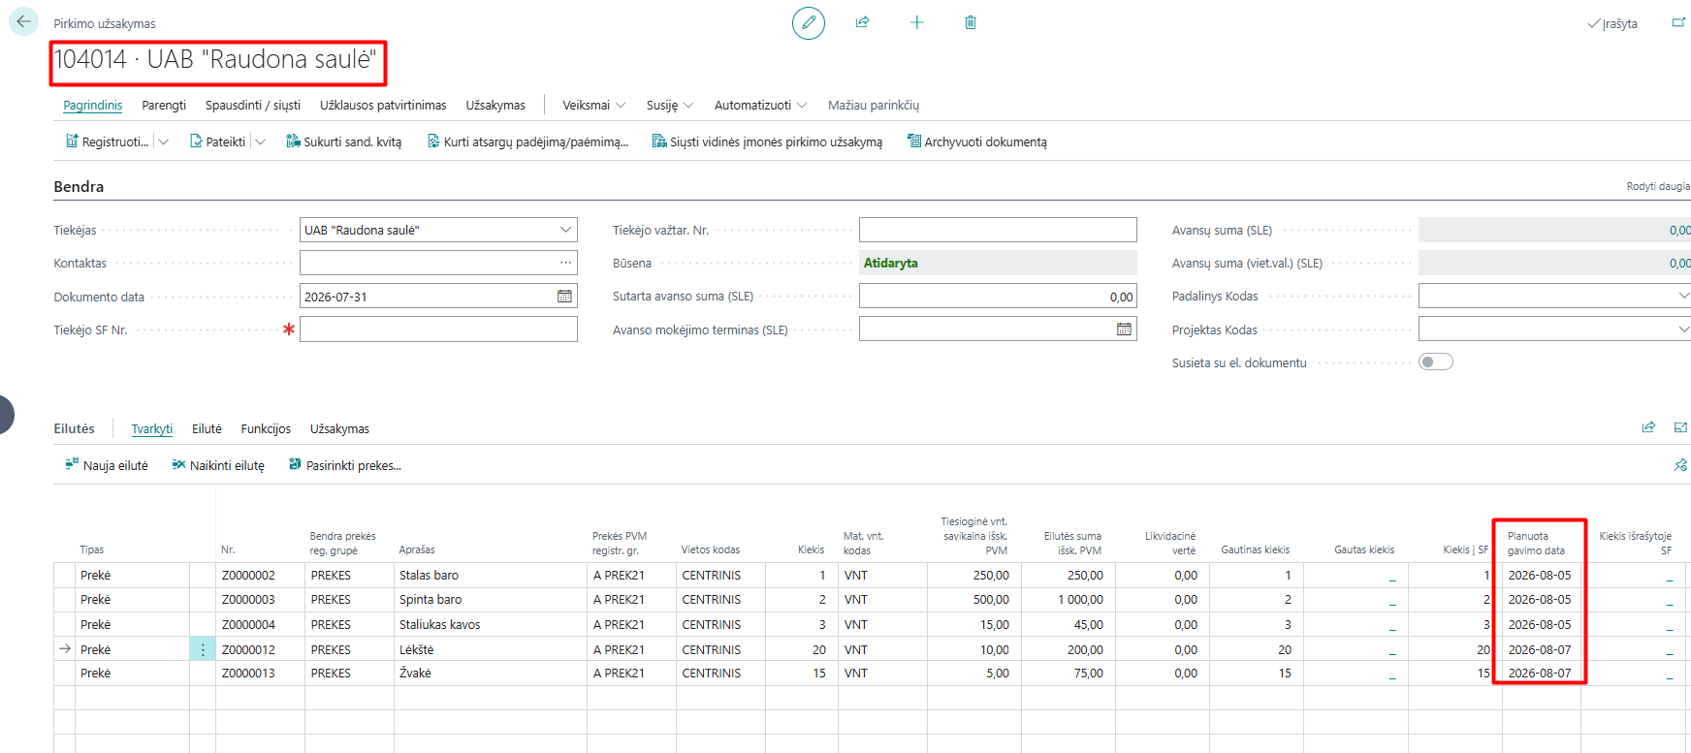Screen dimensions: 1691x753
Task: Click Nauja eilutė button
Action: [x=107, y=465]
